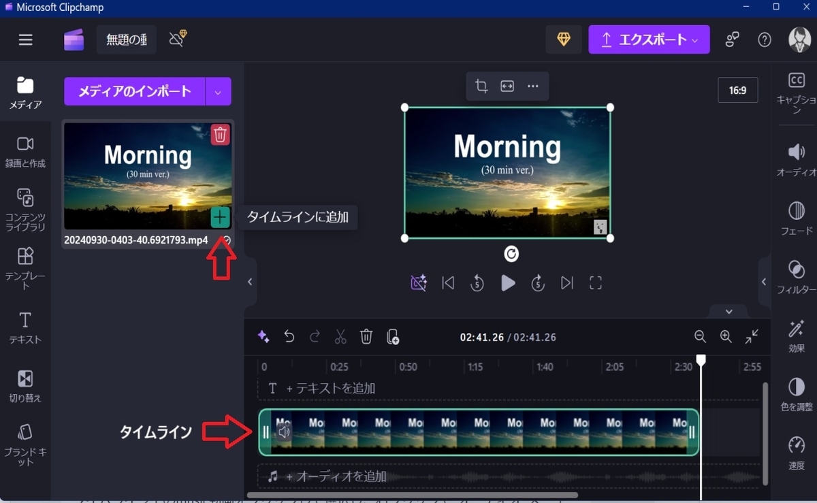Fit the timeline to screen
The width and height of the screenshot is (817, 503).
click(x=752, y=336)
